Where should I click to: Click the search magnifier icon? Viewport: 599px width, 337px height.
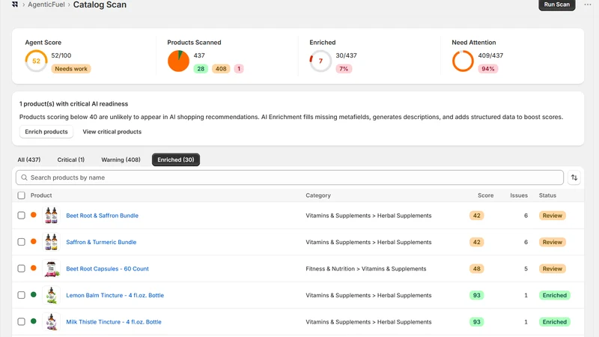click(24, 177)
